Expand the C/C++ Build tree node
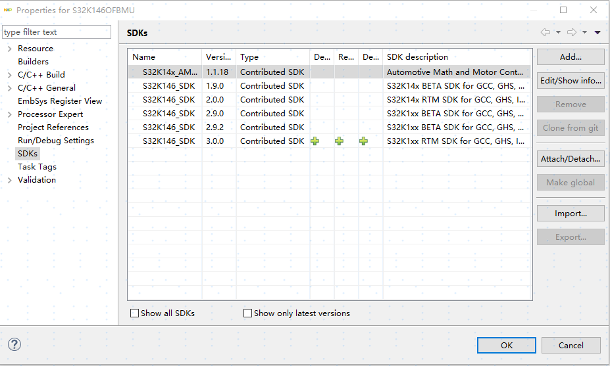 click(10, 75)
